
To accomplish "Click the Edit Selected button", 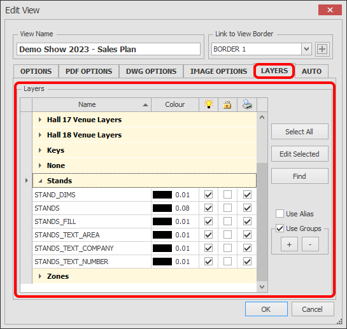I will pos(300,154).
